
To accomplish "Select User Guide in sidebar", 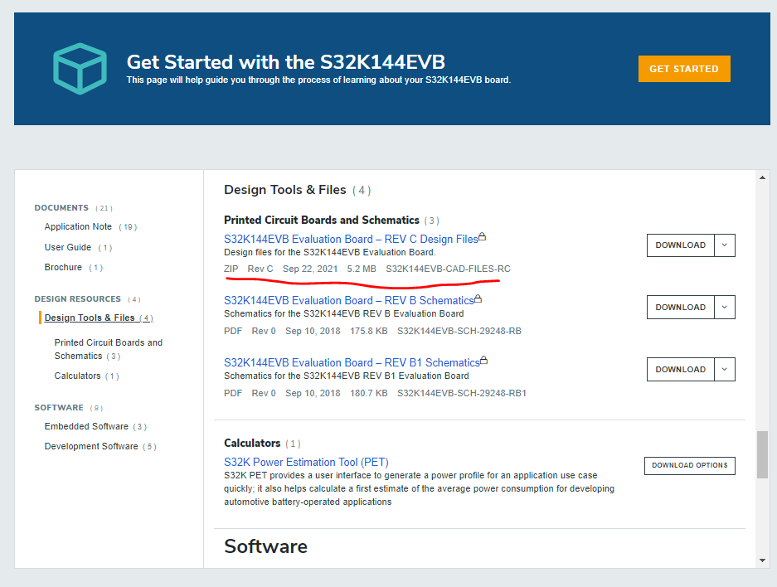I will [x=68, y=247].
